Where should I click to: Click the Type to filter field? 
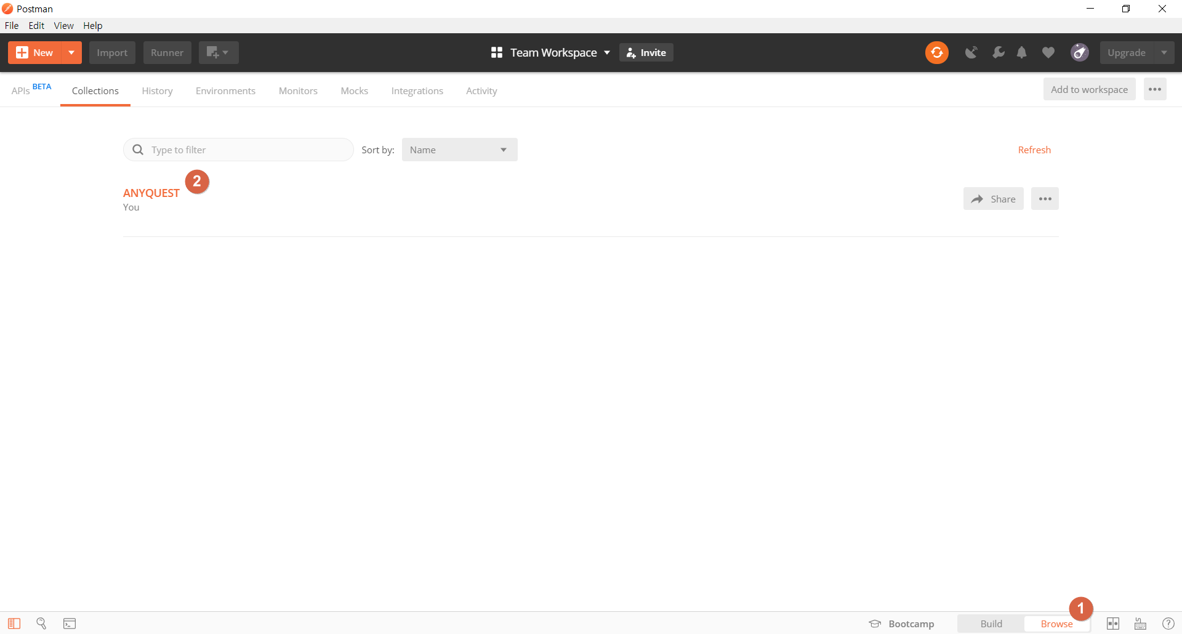pyautogui.click(x=238, y=150)
